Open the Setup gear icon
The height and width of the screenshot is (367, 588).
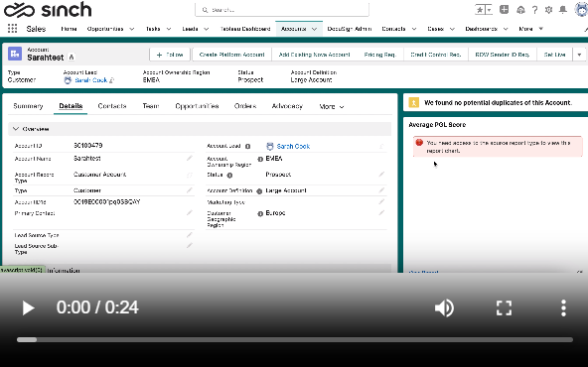548,10
